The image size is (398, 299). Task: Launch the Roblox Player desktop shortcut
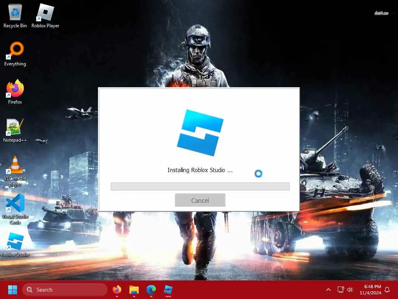click(x=45, y=16)
